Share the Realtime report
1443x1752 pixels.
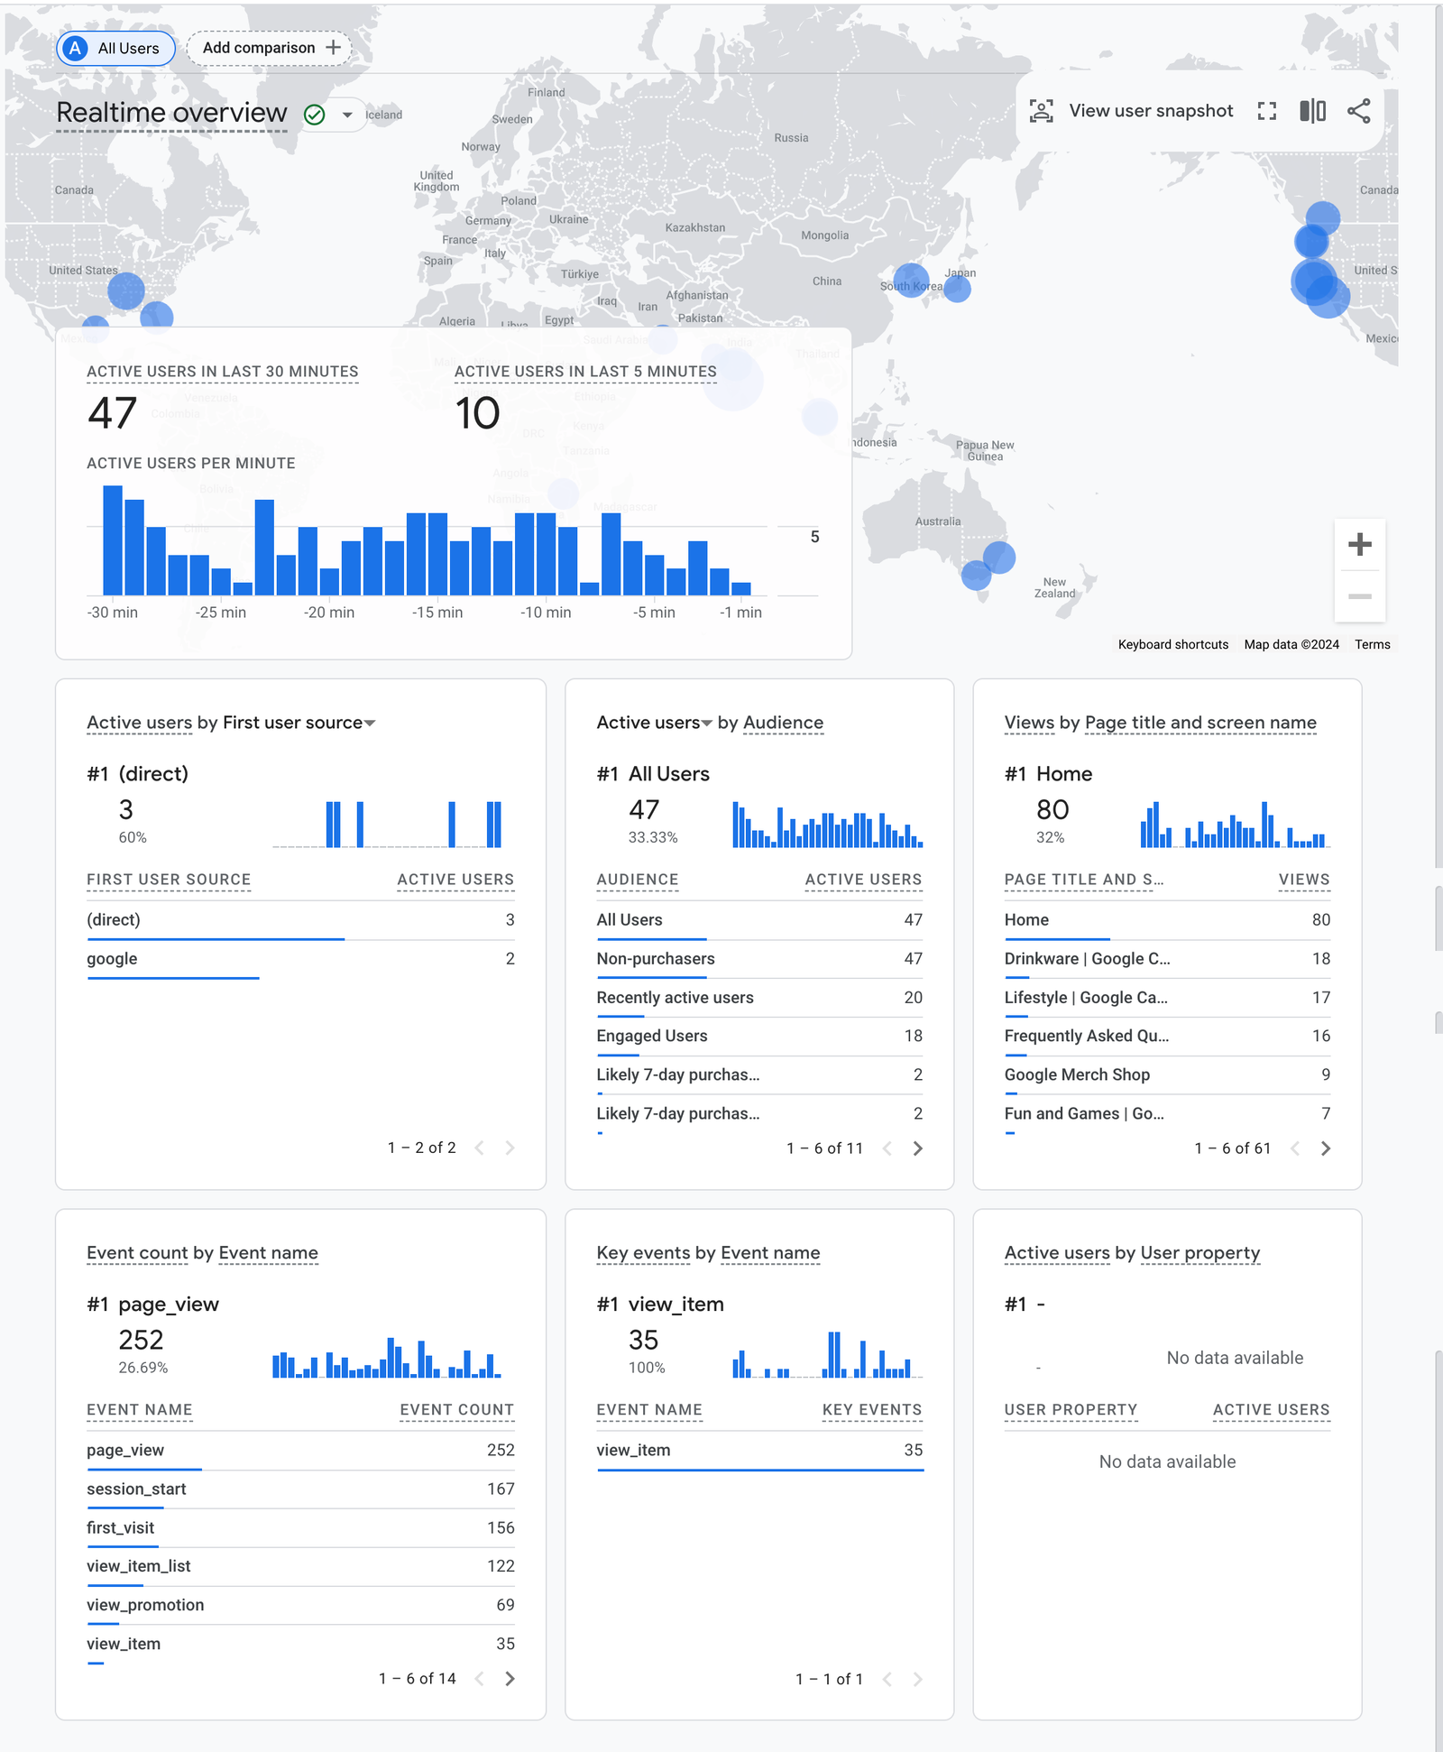(1357, 110)
